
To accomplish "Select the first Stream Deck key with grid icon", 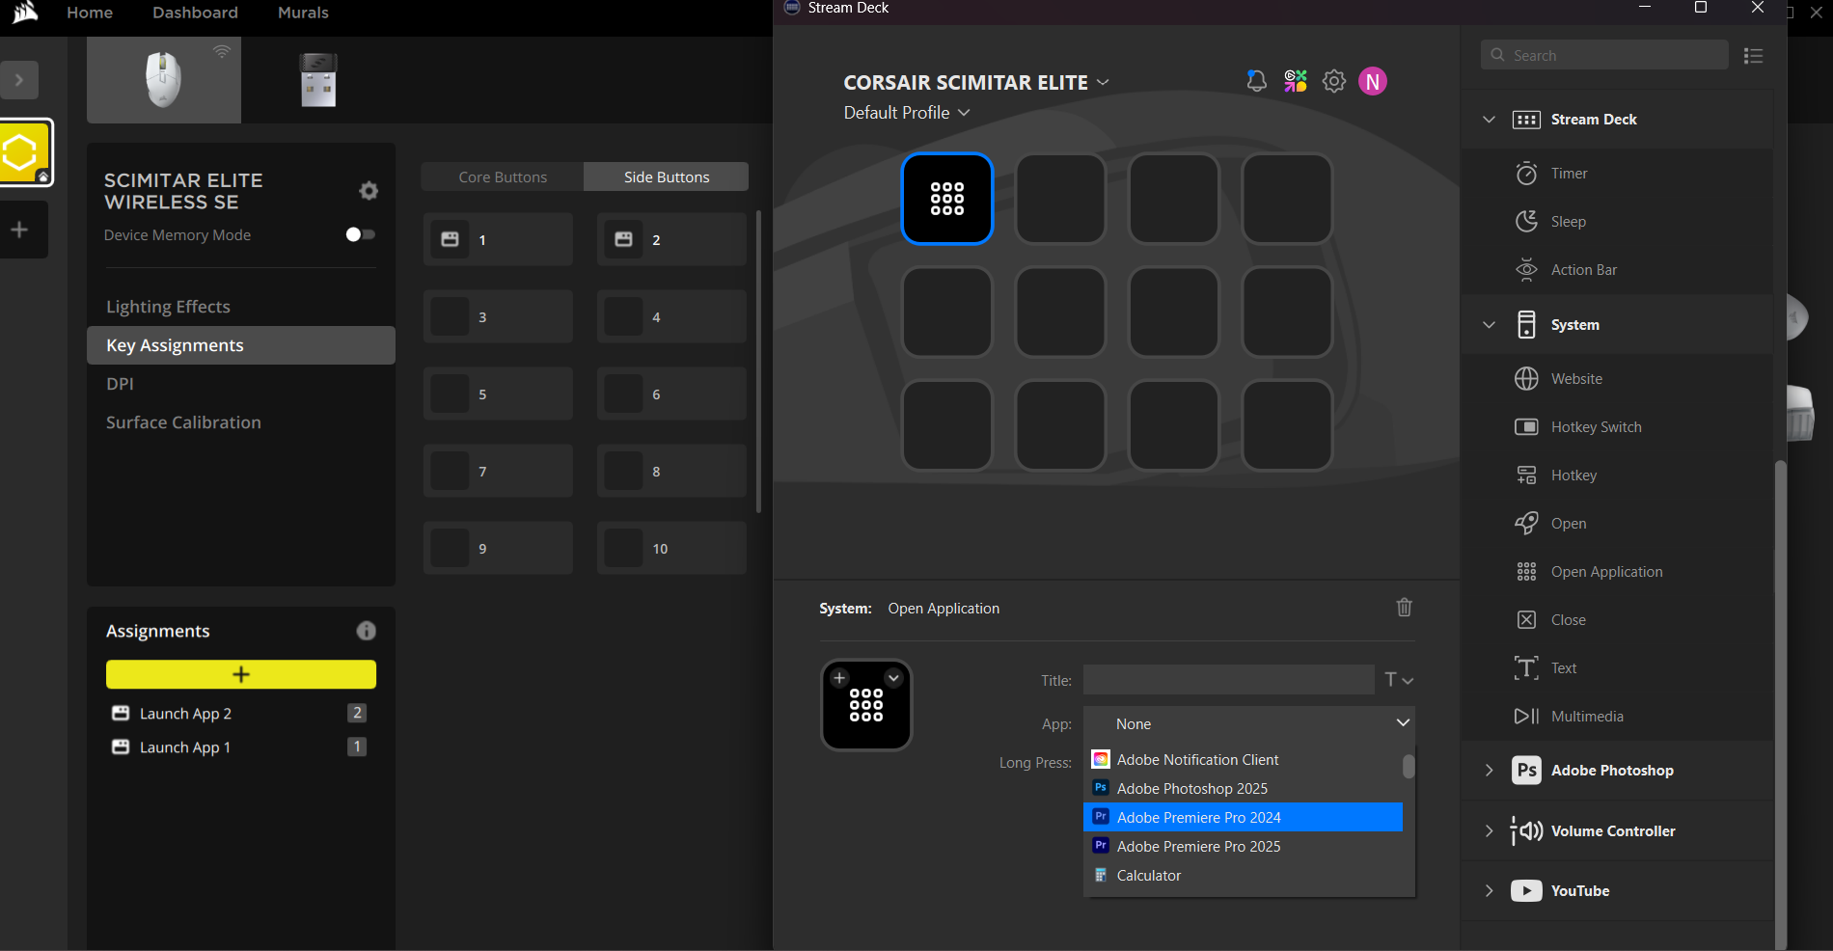I will tap(947, 199).
